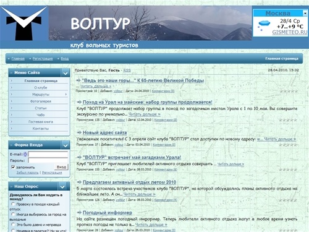Open comments link of post dated 12.04.2010
Screen dimensions: 309x232
coord(166,120)
